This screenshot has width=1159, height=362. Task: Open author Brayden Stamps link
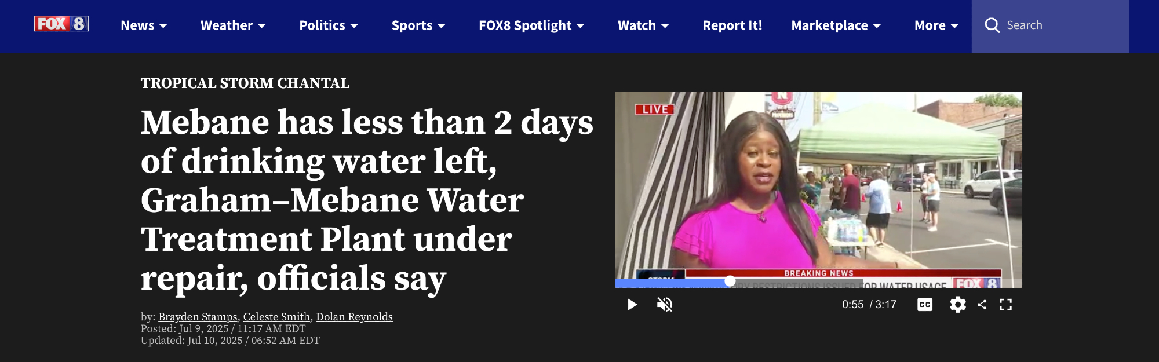coord(198,317)
